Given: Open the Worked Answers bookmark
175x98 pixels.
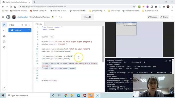Looking at the screenshot, I should pos(131,11).
